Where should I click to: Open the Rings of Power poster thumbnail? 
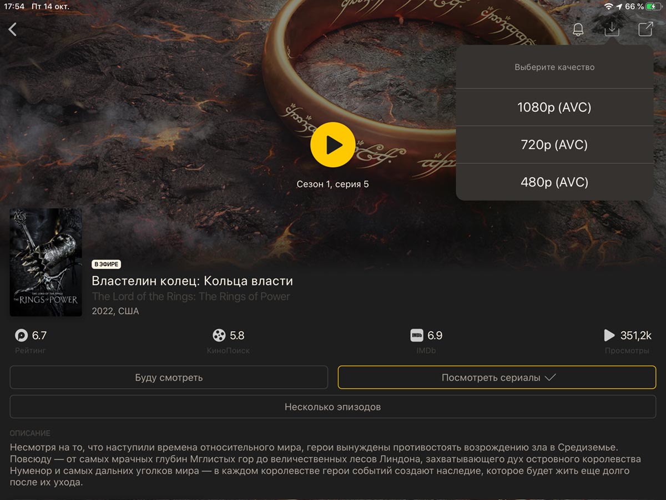point(46,262)
